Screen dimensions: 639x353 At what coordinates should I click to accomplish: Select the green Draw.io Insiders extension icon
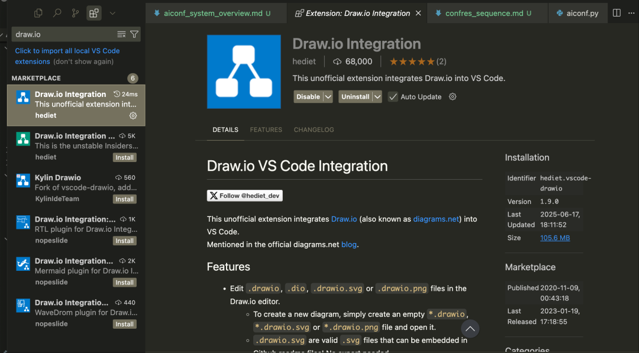23,139
